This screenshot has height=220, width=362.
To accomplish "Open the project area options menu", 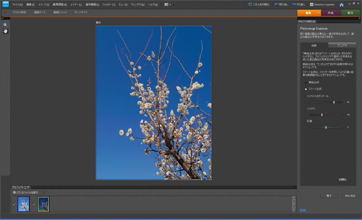I will tap(294, 187).
